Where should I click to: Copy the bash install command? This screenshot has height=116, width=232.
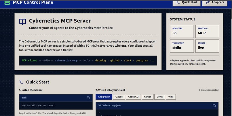(88, 98)
